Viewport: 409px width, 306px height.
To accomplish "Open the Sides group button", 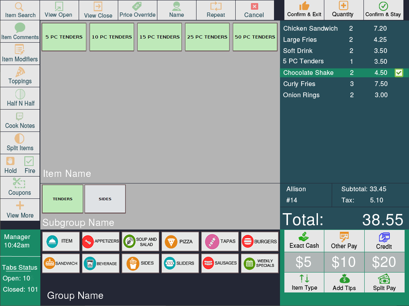I will tap(140, 263).
